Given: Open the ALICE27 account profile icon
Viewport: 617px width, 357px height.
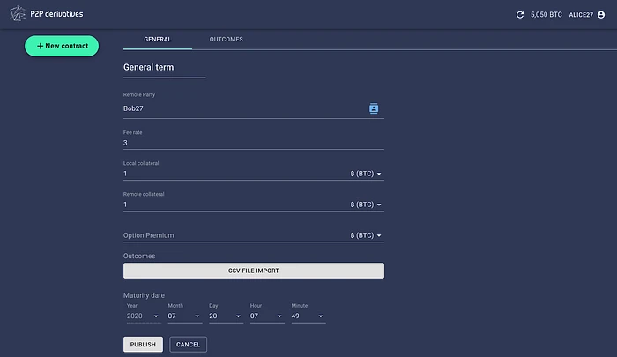Looking at the screenshot, I should 600,15.
